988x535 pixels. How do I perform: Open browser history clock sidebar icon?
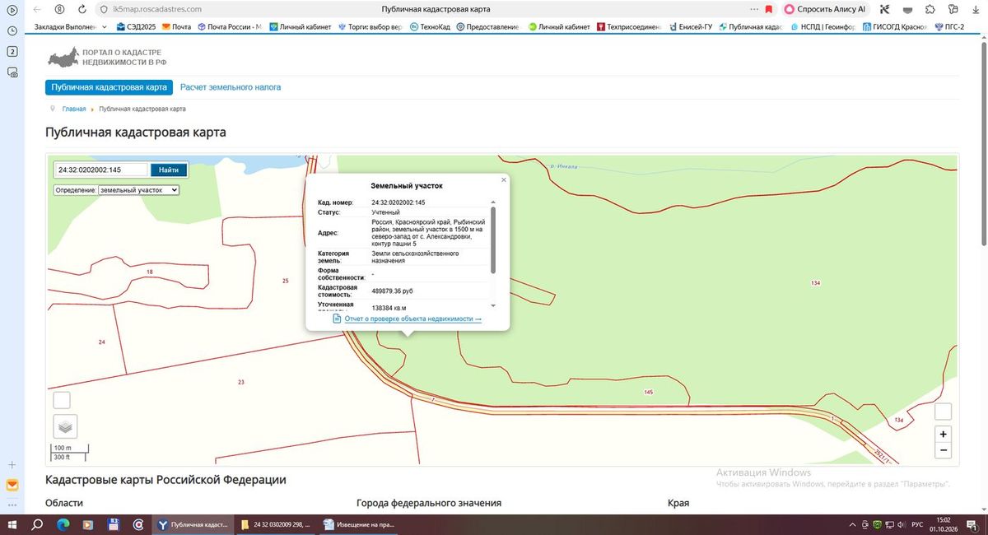pyautogui.click(x=12, y=30)
